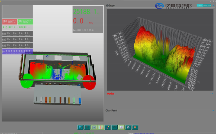Click the purple Dr door status row

[18, 52]
